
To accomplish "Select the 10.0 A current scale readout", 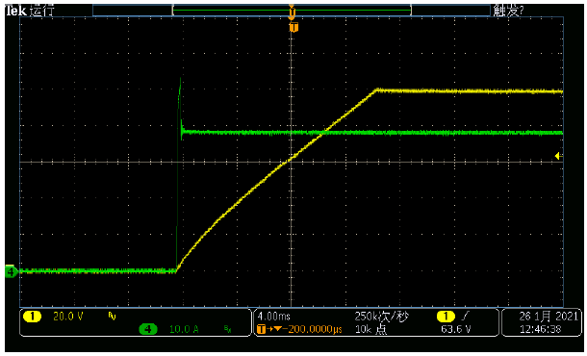I will pyautogui.click(x=184, y=329).
